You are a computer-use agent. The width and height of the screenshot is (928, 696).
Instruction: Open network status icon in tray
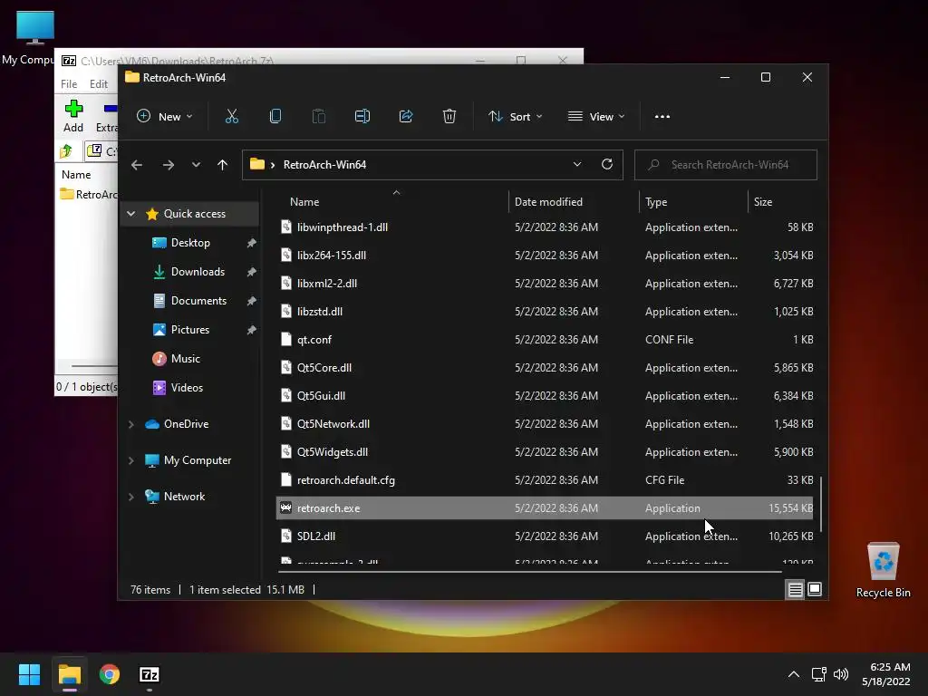pos(819,674)
